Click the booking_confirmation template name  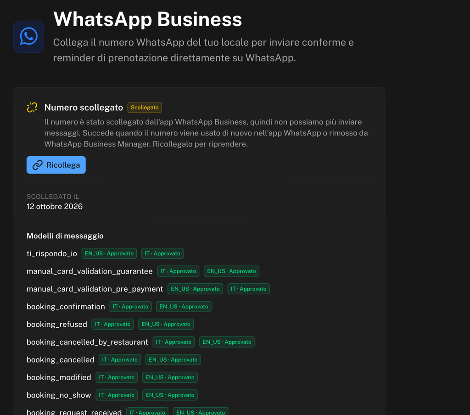click(x=66, y=307)
